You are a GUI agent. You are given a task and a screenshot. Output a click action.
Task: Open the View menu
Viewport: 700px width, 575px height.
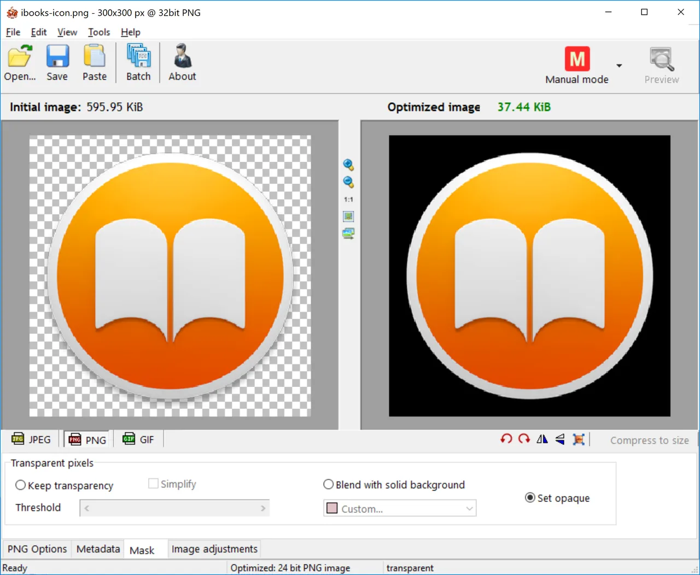tap(67, 32)
